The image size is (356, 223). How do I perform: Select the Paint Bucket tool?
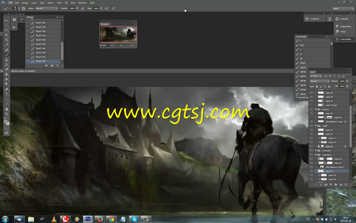[7, 74]
